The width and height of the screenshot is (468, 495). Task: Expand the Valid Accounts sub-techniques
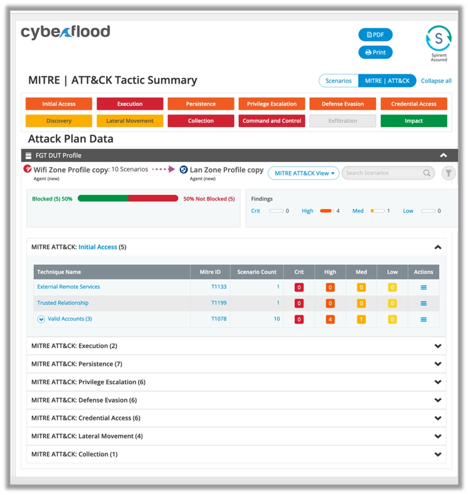tap(41, 319)
